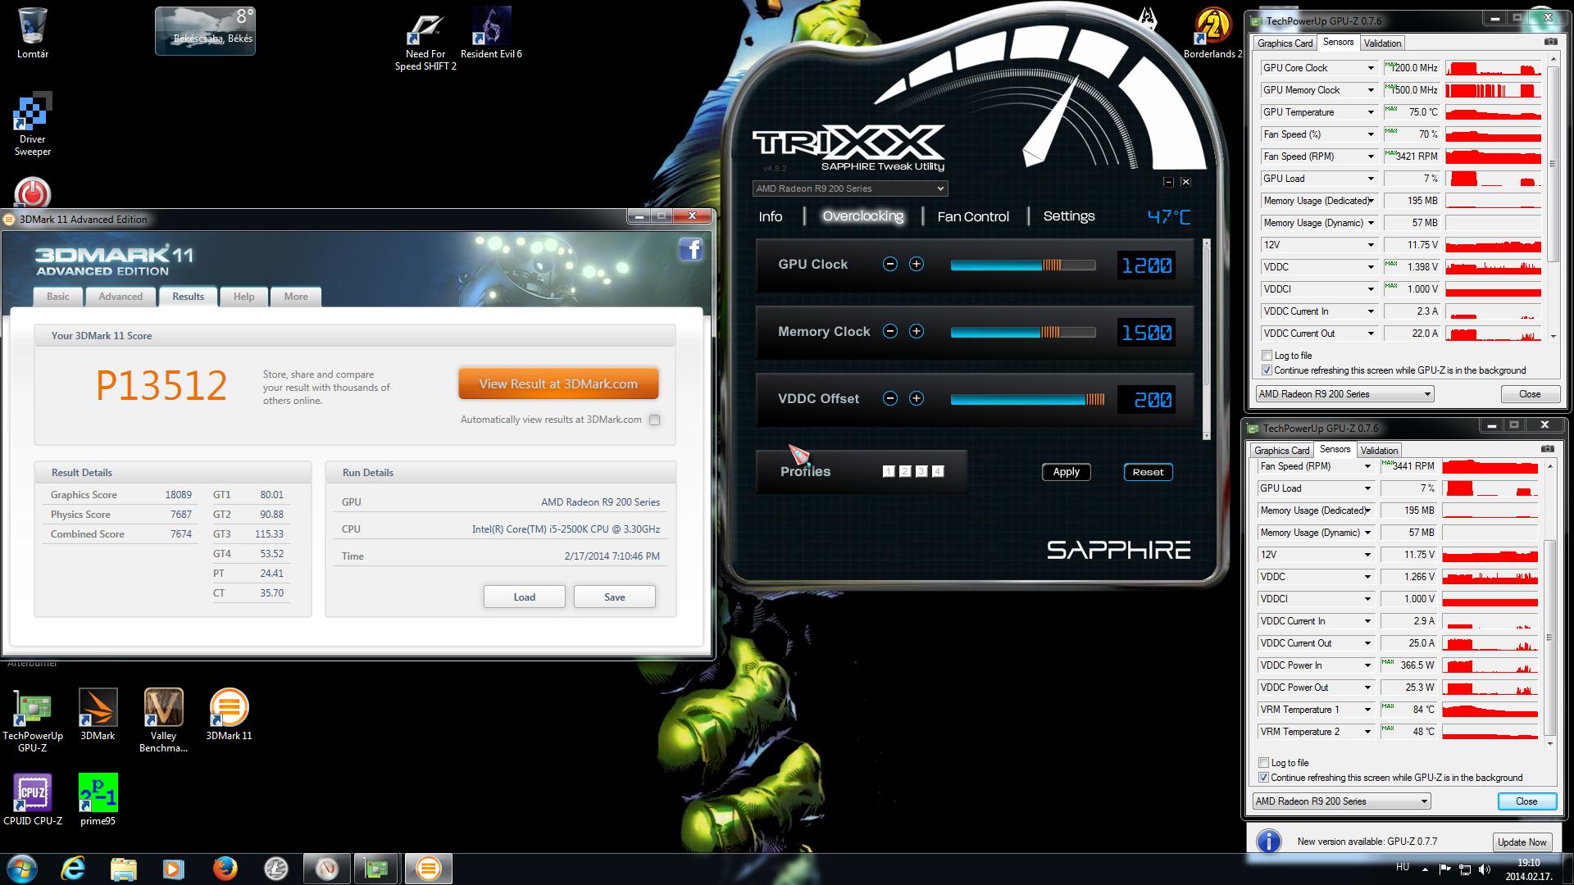Increase Memory Clock with plus icon
This screenshot has width=1574, height=885.
pos(917,331)
